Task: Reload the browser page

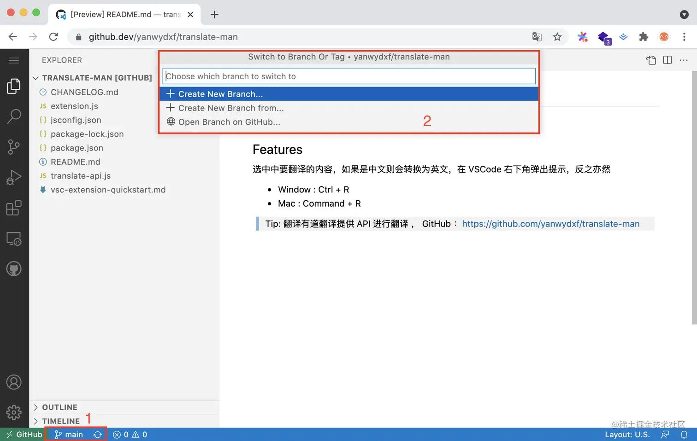Action: pyautogui.click(x=53, y=37)
